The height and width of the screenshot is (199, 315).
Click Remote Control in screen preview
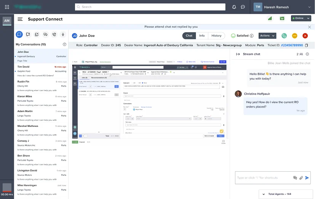[x=208, y=62]
